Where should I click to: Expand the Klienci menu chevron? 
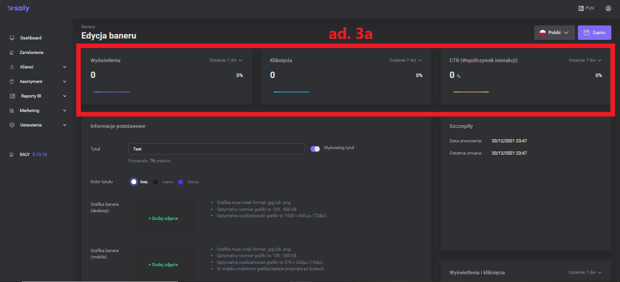64,67
